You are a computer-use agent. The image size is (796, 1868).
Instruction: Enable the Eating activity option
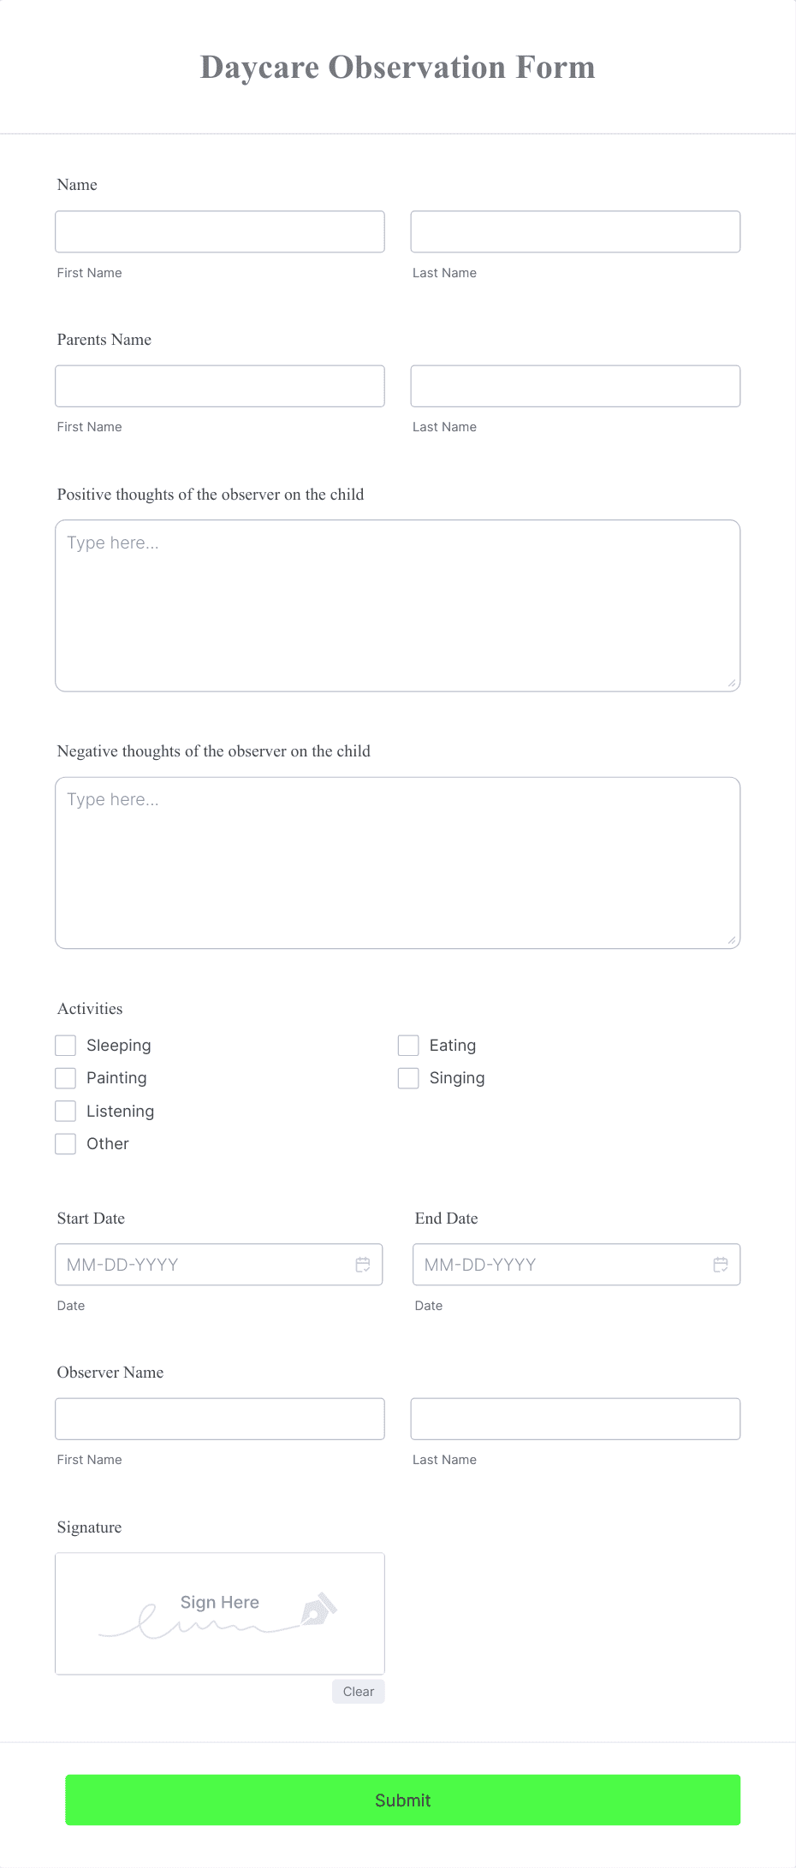click(x=407, y=1045)
